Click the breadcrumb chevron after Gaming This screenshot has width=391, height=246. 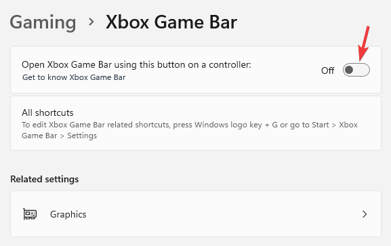[x=91, y=22]
